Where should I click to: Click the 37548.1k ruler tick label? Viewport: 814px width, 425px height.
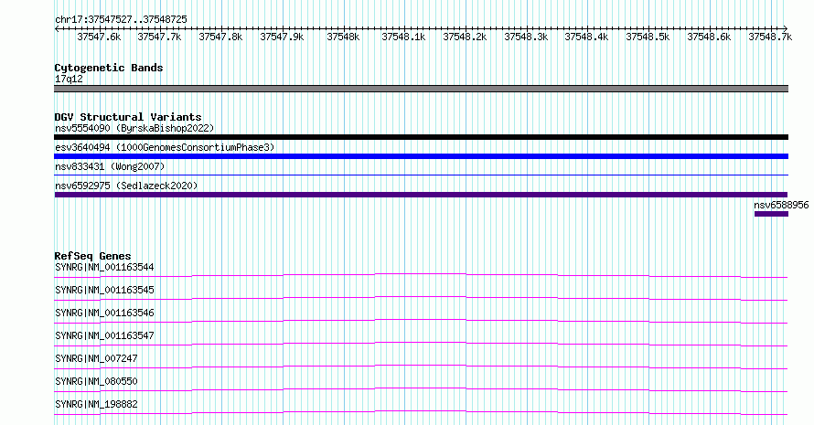(x=403, y=37)
